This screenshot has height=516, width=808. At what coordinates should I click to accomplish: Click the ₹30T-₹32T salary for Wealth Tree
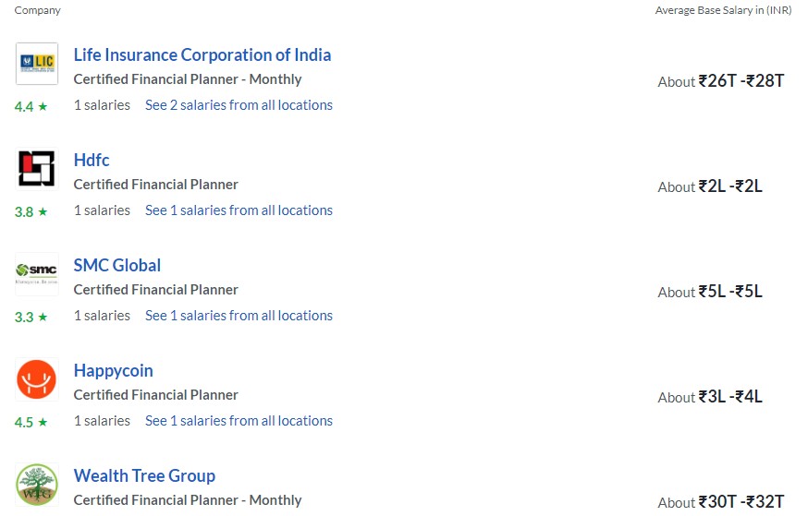pyautogui.click(x=741, y=501)
